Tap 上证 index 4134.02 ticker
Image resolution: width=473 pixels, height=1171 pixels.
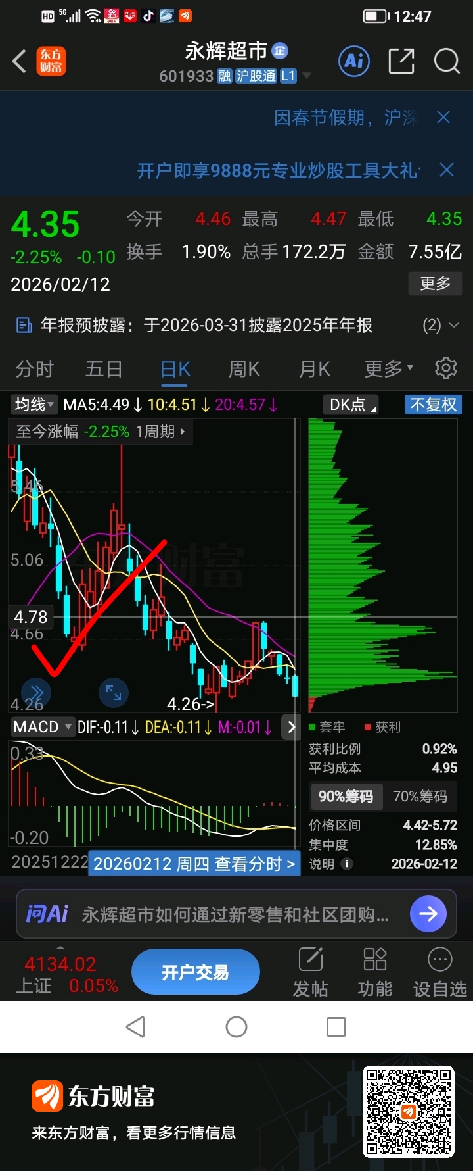click(67, 975)
